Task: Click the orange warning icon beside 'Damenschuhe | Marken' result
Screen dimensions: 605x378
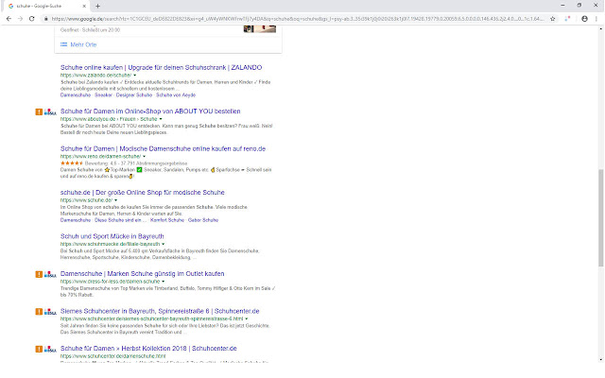Action: pos(39,274)
